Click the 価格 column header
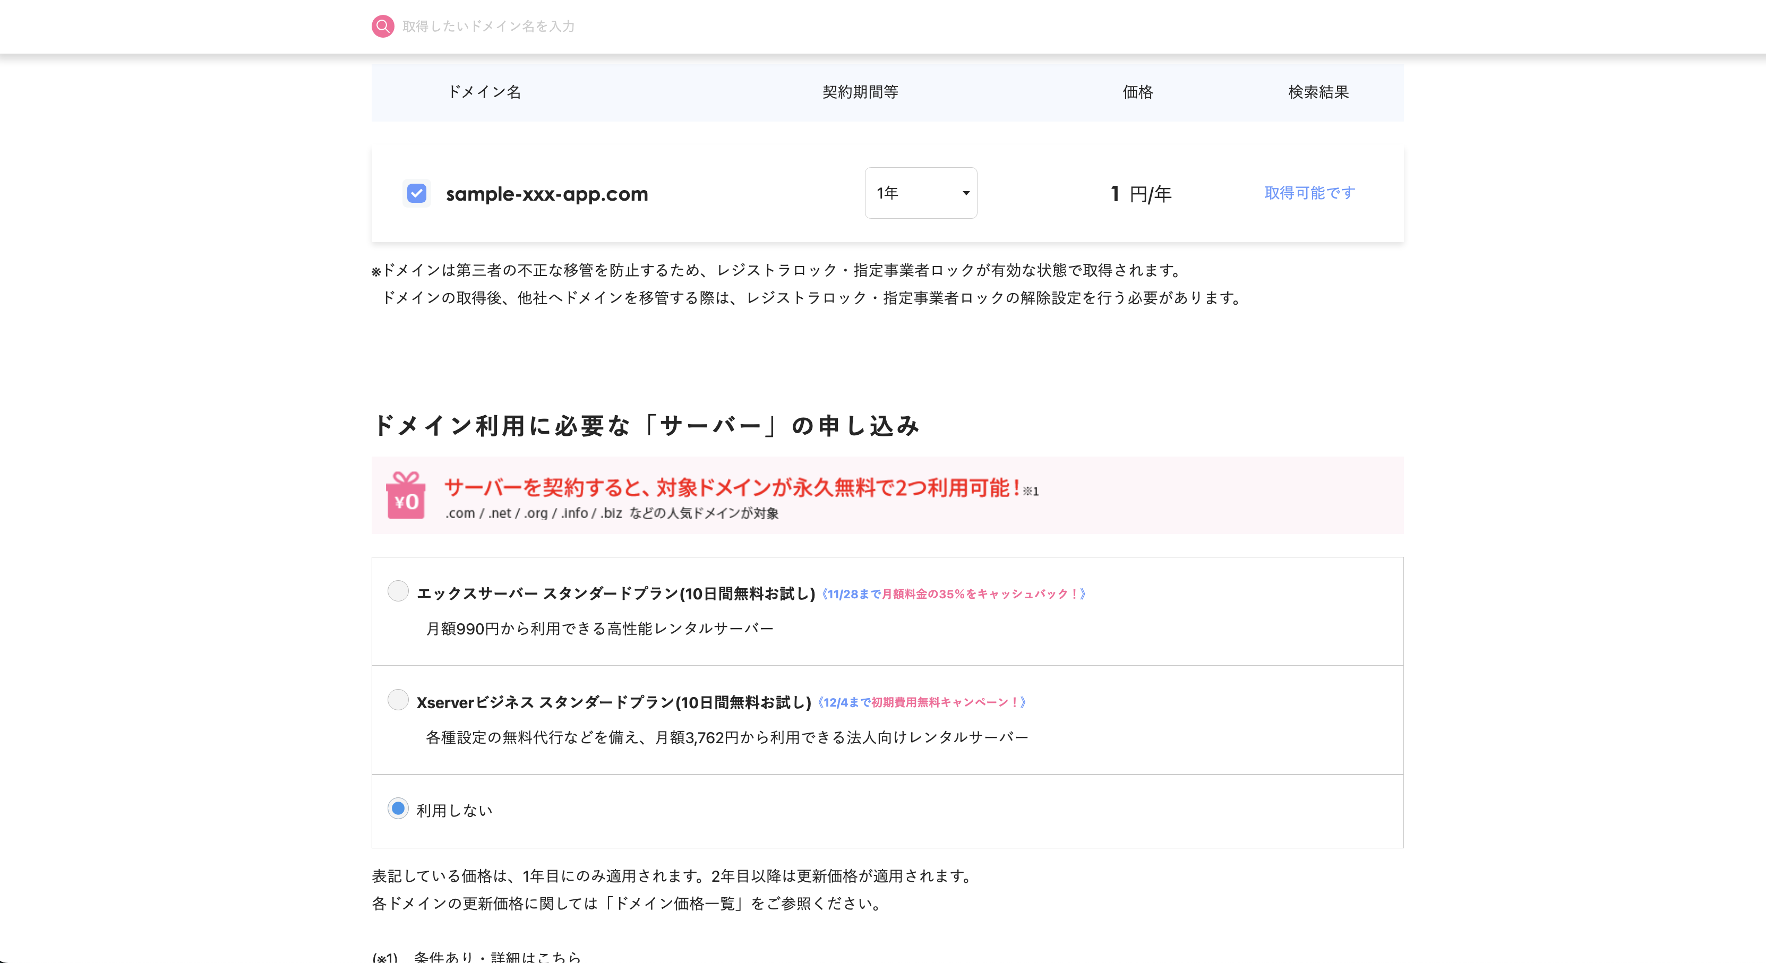 click(x=1137, y=92)
